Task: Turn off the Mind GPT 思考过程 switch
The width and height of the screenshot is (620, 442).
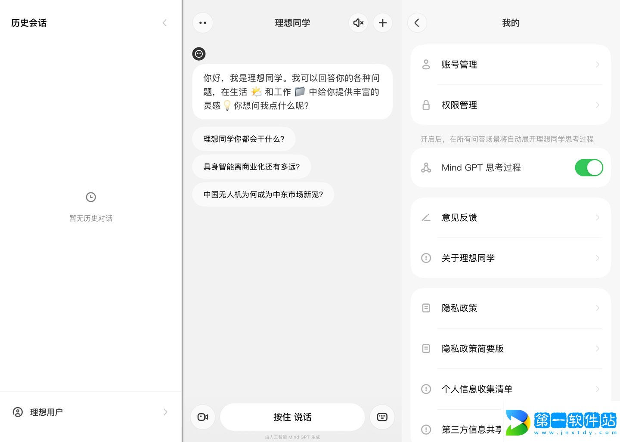Action: 589,167
